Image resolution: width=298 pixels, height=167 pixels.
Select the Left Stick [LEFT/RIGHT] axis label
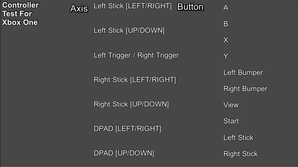point(133,6)
